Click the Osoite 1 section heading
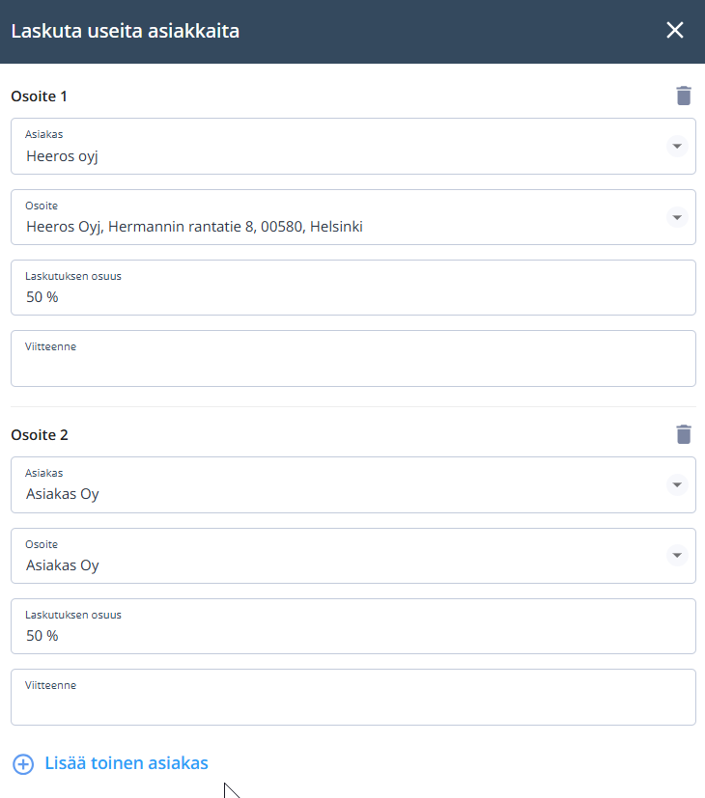The image size is (705, 798). [40, 96]
